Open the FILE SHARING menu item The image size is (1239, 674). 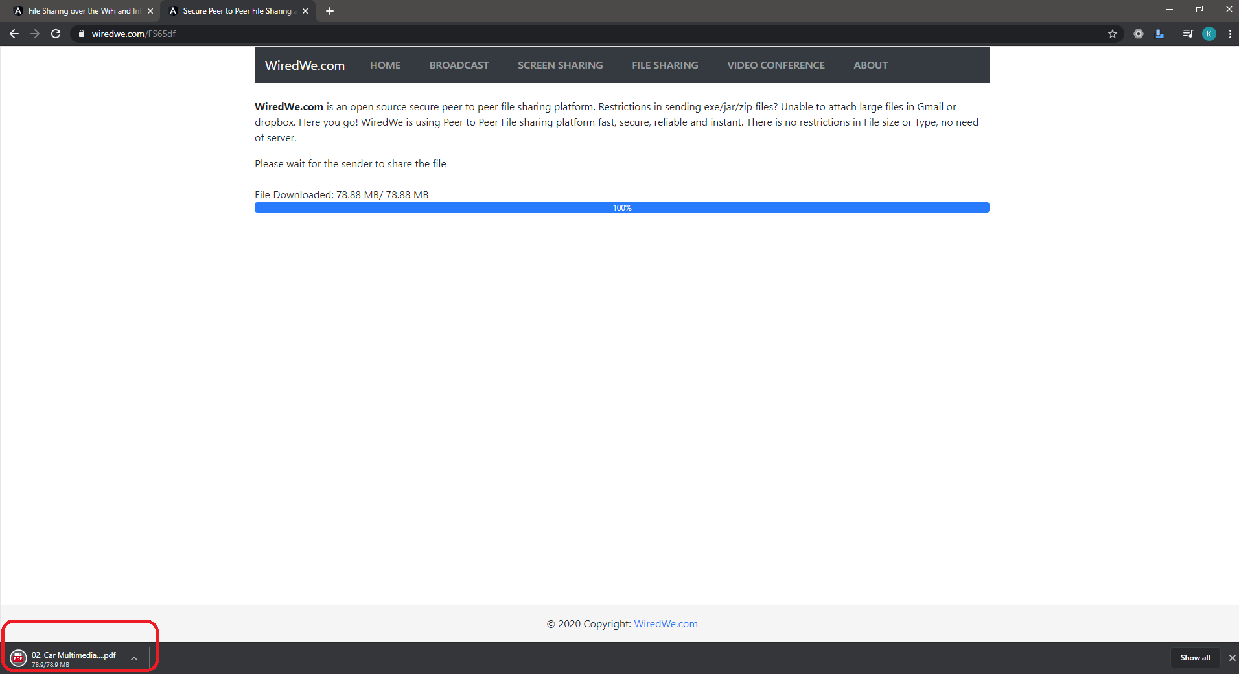pyautogui.click(x=665, y=65)
